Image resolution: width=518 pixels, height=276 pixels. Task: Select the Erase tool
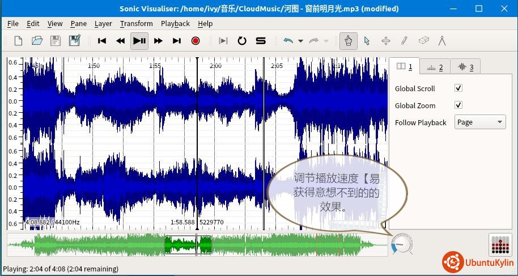coord(423,41)
